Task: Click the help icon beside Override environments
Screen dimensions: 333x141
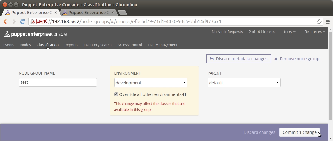Action: (x=185, y=94)
